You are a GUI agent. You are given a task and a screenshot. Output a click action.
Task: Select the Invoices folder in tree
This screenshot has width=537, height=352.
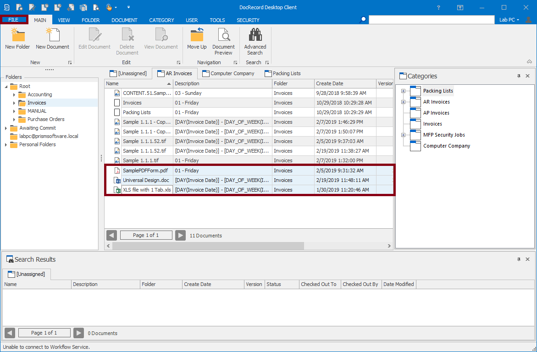(x=37, y=103)
